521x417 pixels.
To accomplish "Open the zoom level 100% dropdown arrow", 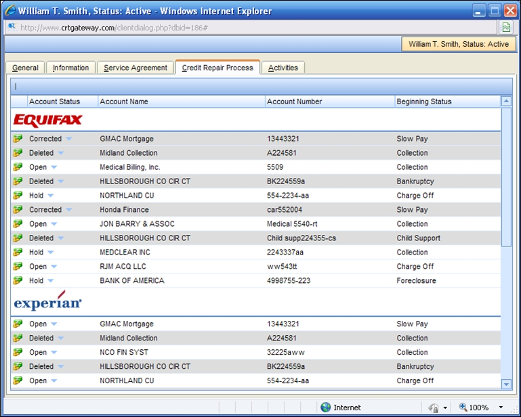I will pos(501,408).
